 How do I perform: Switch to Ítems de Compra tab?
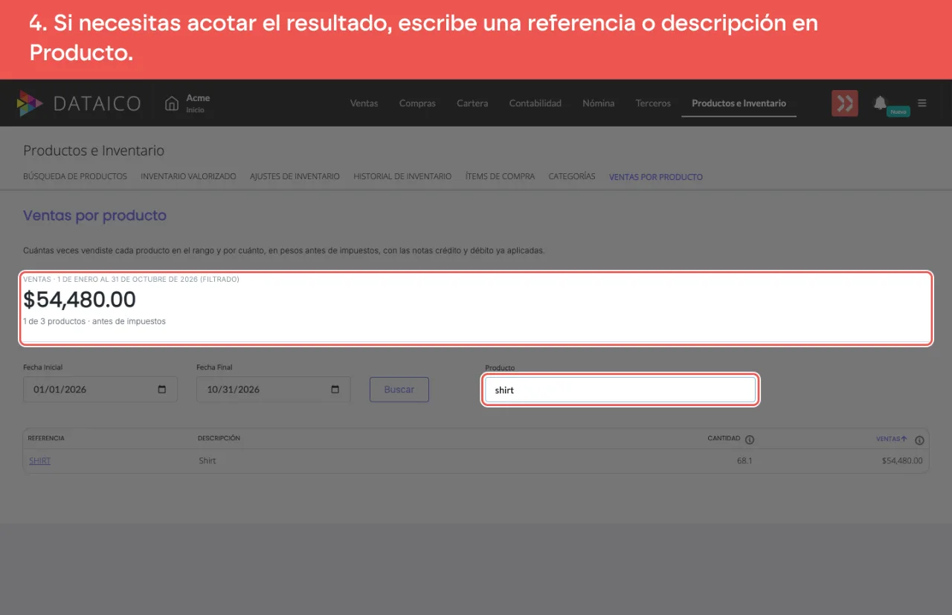pyautogui.click(x=500, y=177)
